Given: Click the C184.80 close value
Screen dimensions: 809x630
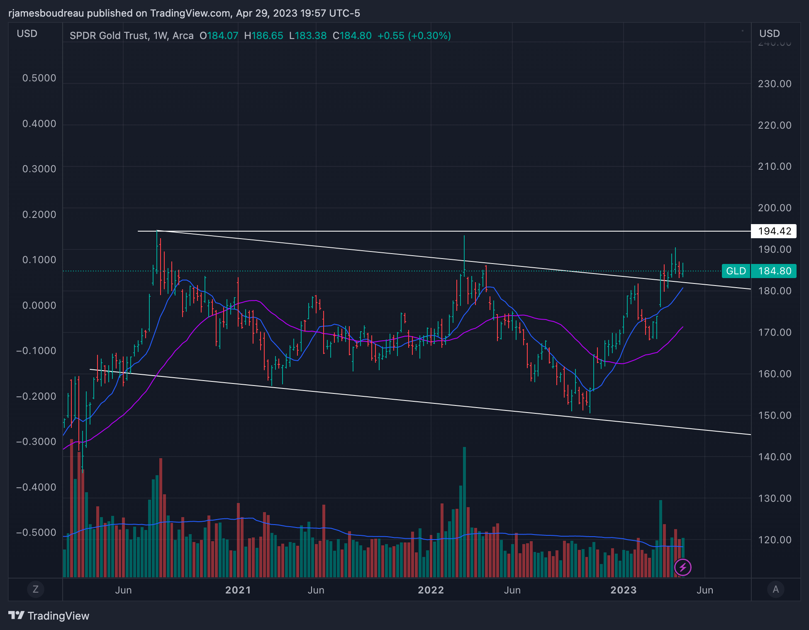Looking at the screenshot, I should (352, 36).
